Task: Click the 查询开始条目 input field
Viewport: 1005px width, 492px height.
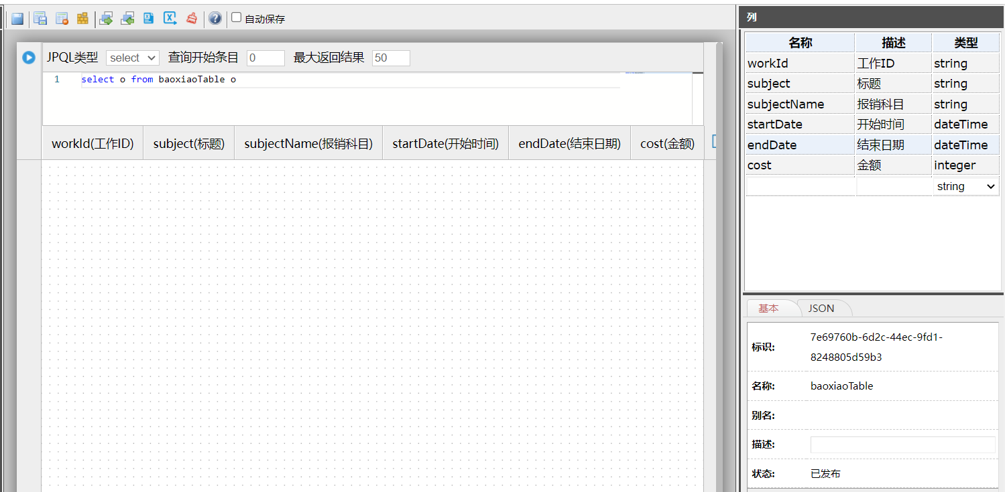Action: coord(266,58)
